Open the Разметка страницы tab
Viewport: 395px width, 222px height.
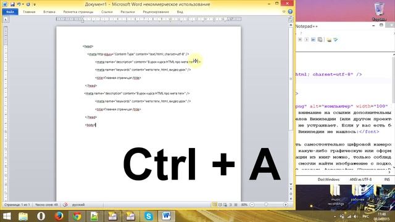click(78, 12)
